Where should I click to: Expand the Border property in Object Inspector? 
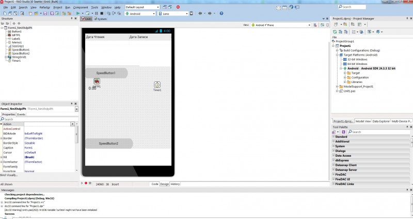2,138
